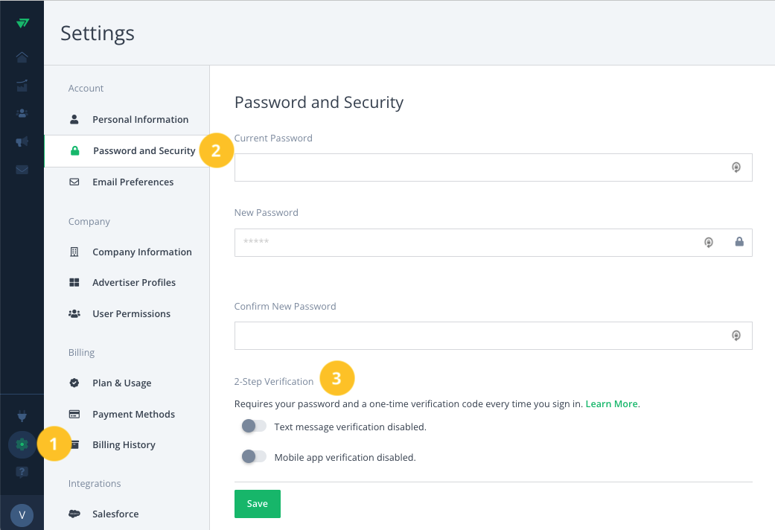Click the 'Integrations' section label
Screen dimensions: 775x530
point(95,484)
